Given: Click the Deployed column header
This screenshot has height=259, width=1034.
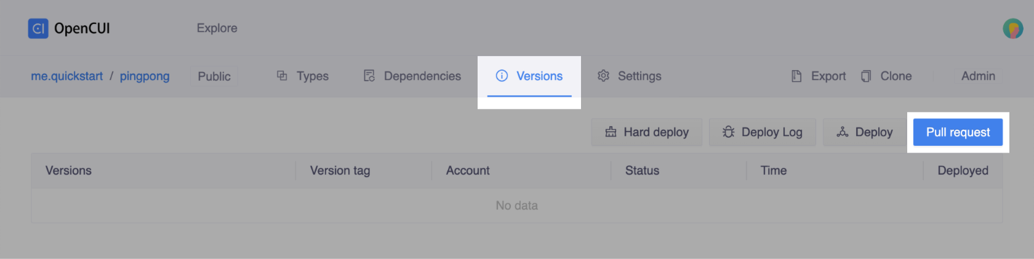Looking at the screenshot, I should coord(963,171).
